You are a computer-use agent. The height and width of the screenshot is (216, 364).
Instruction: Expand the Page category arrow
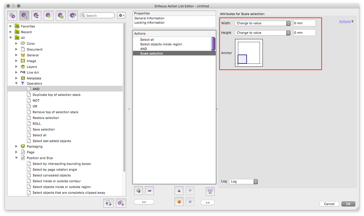[x=16, y=152]
